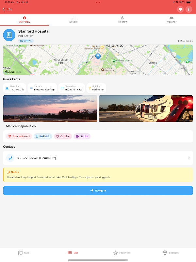The height and width of the screenshot is (262, 196).
Task: Open Settings from the bottom bar
Action: [171, 253]
